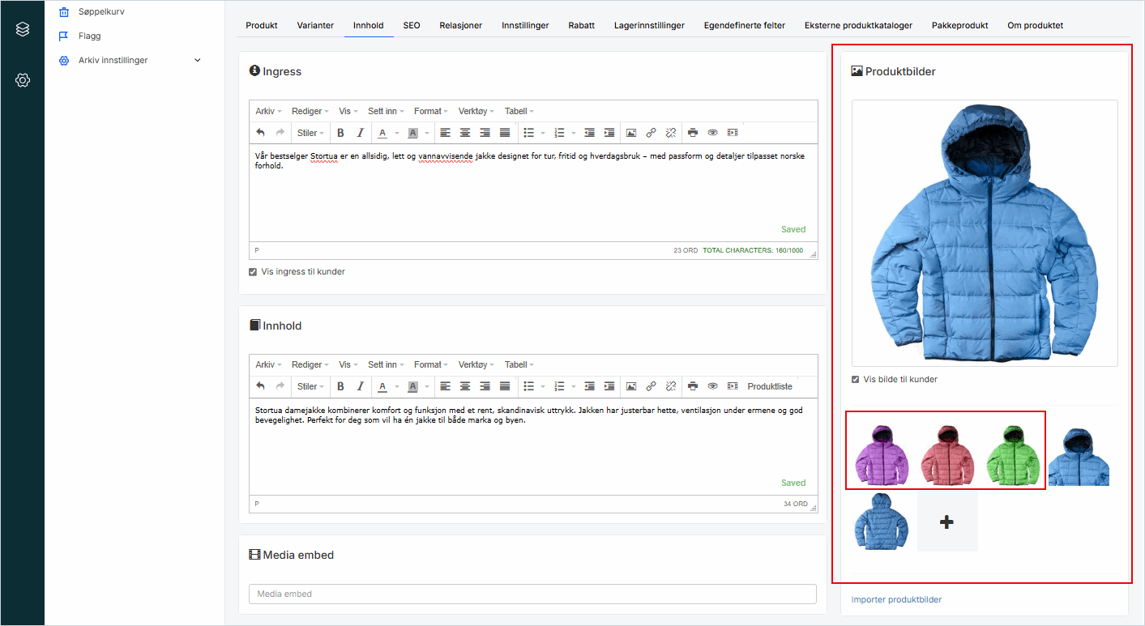Toggle 'Vis ingress til kunder' checkbox
Screen dimensions: 1145x626
(x=253, y=272)
